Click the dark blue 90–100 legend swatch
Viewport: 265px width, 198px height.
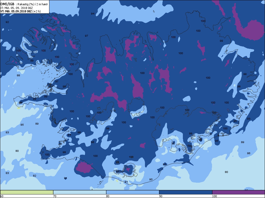pyautogui.click(x=185, y=192)
